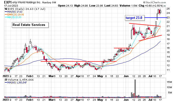Screen dimensions: 176x102
Task: Click the orange EMA(21) legend line swatch
Action: pos(6,15)
